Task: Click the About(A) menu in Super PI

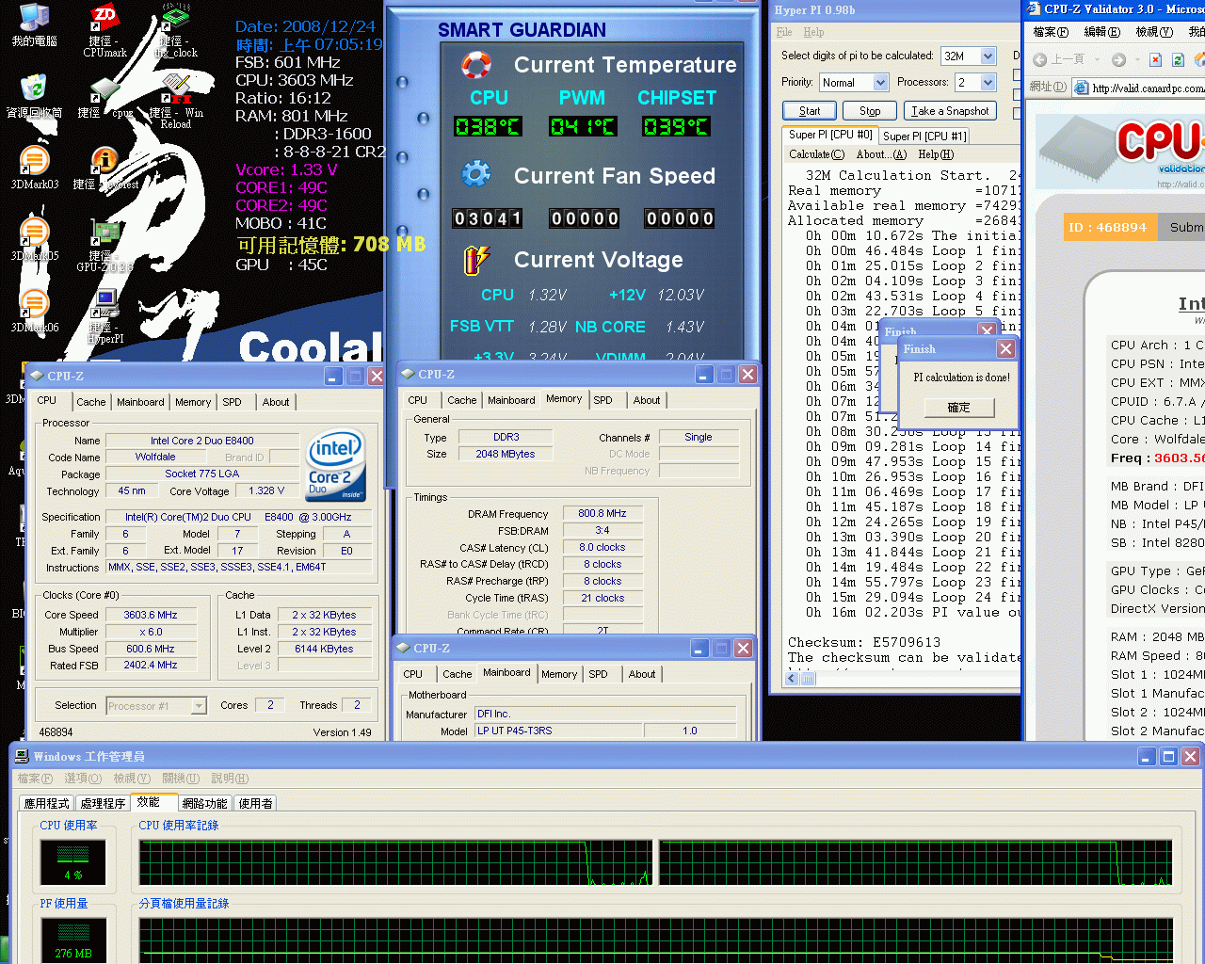Action: [x=881, y=154]
